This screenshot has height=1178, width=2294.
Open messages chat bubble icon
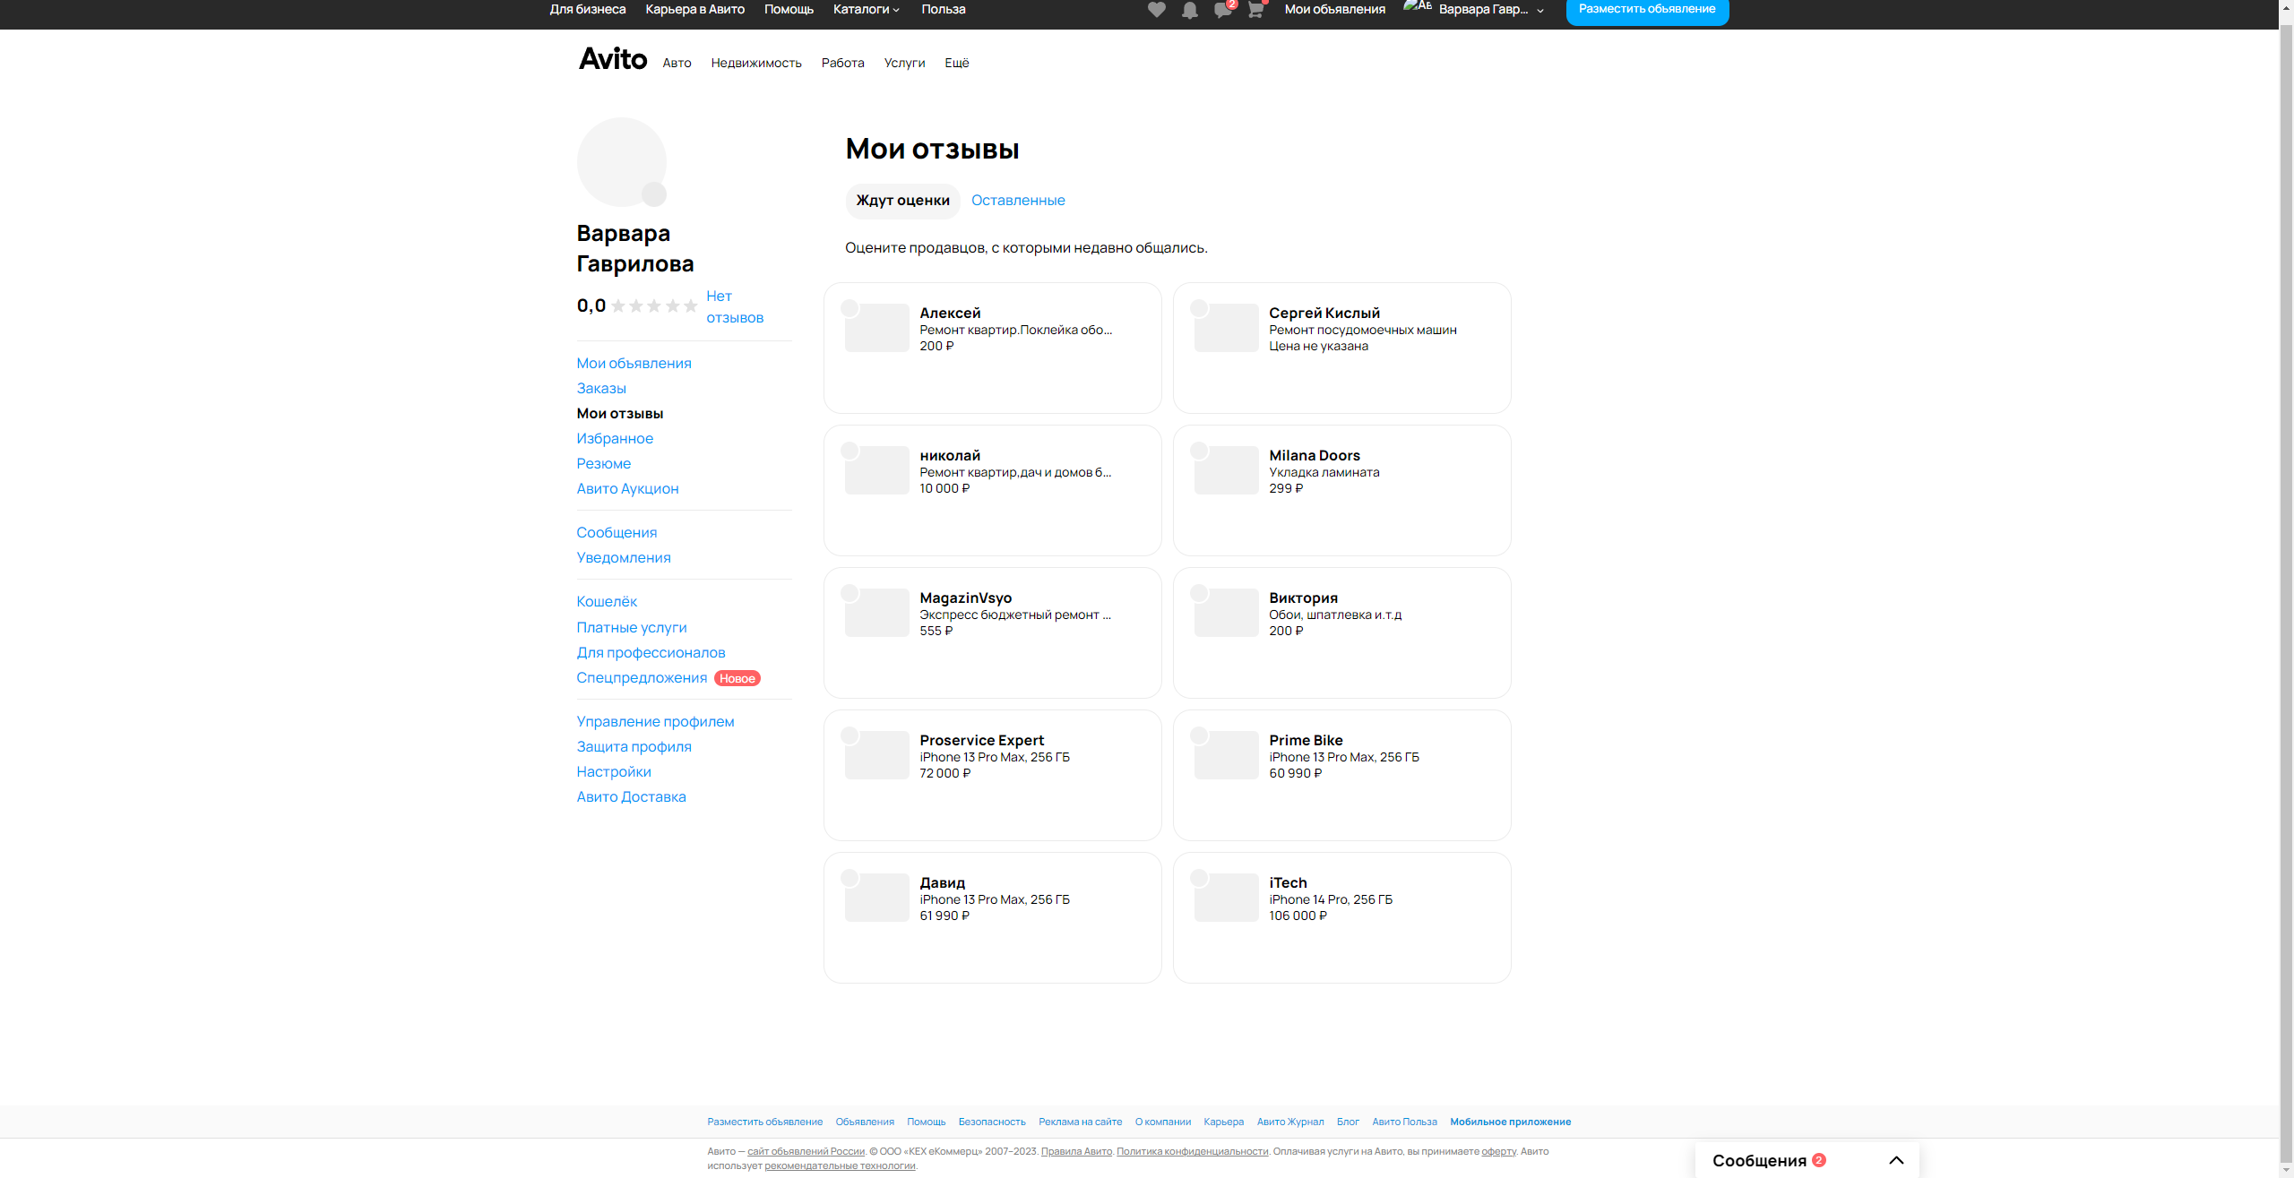click(1222, 10)
